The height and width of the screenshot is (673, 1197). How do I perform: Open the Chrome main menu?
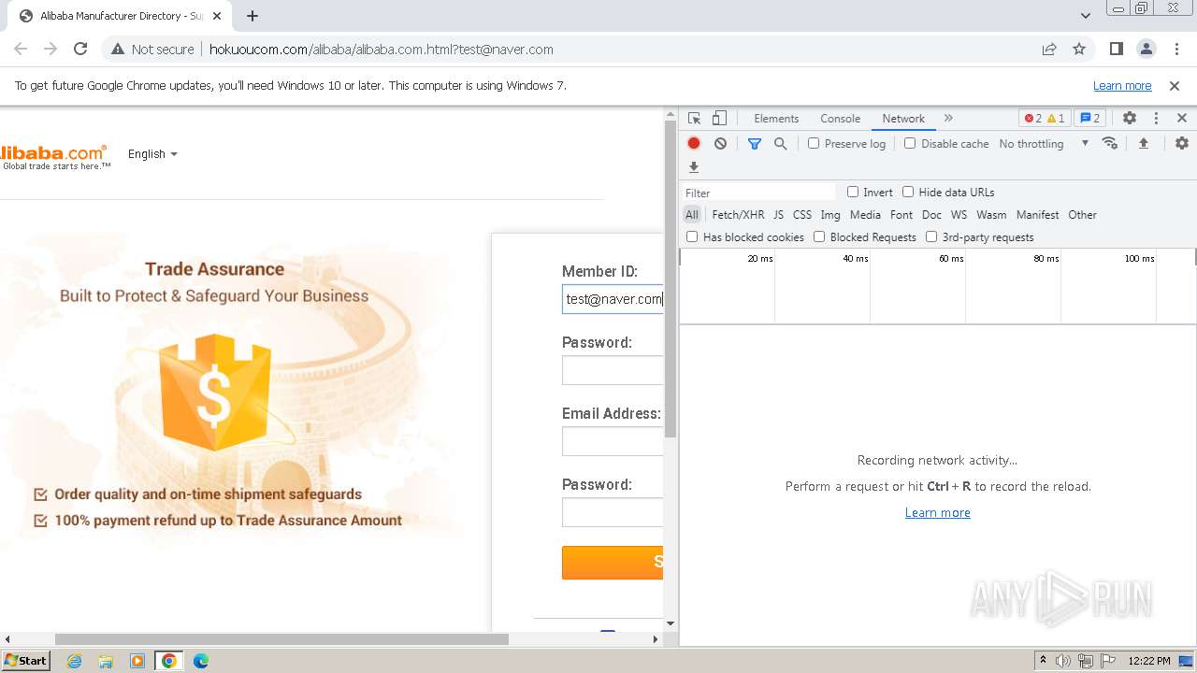point(1175,49)
